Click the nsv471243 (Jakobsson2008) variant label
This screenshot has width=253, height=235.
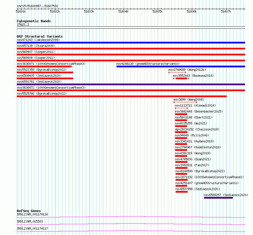(38, 40)
